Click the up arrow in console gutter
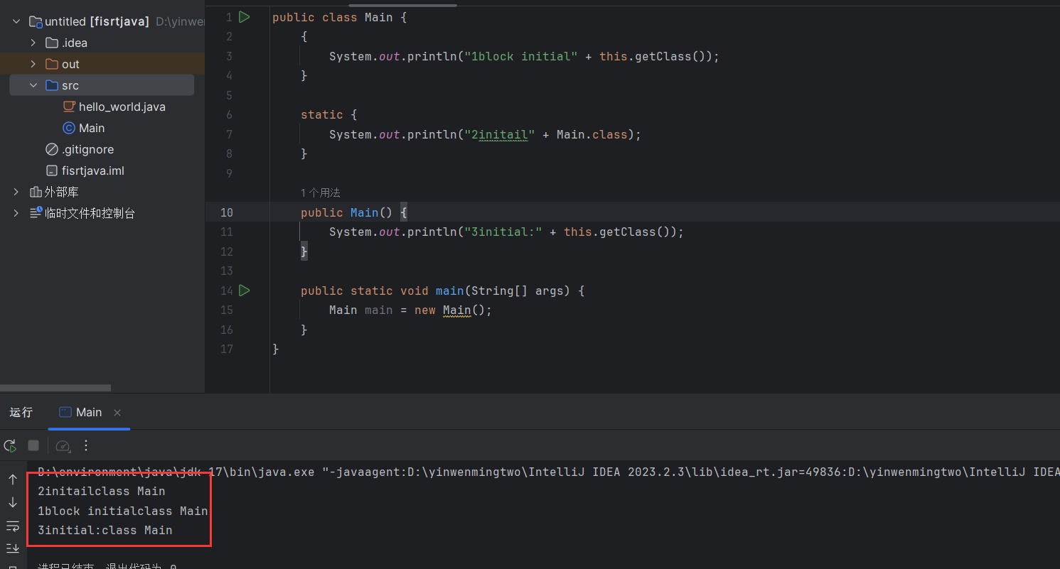The image size is (1060, 569). (x=13, y=479)
